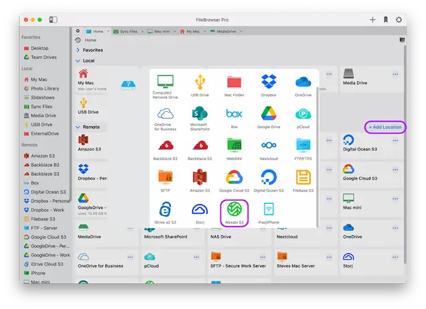Choose Filebase S3 location type
This screenshot has width=426, height=309.
(x=303, y=181)
